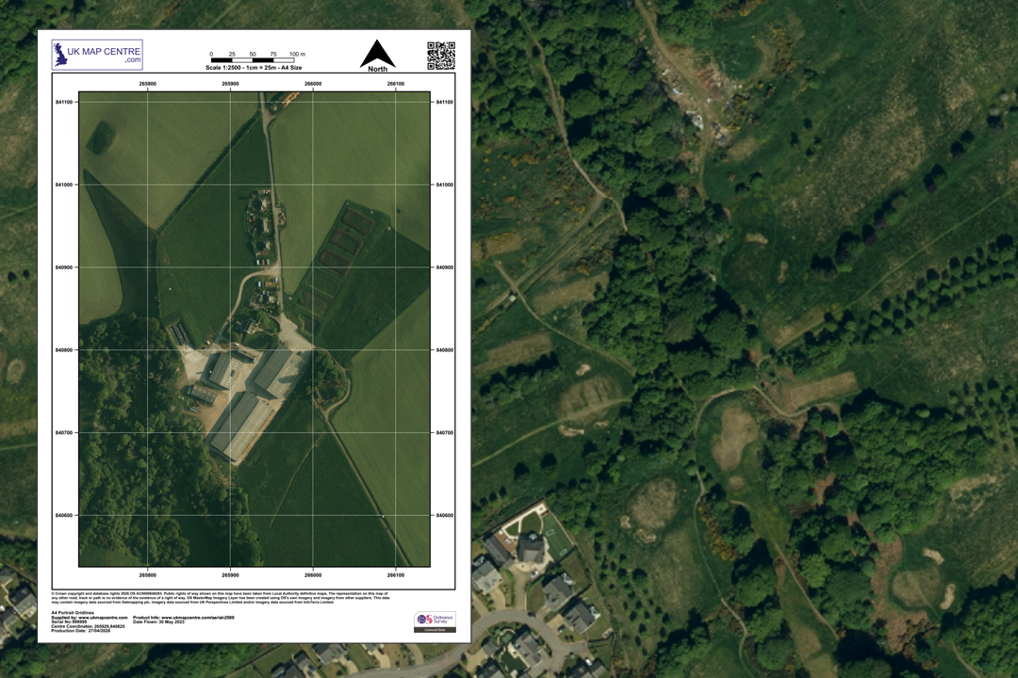The width and height of the screenshot is (1018, 678).
Task: Open the www.ukmapcentre.com supplier link
Action: (x=104, y=619)
